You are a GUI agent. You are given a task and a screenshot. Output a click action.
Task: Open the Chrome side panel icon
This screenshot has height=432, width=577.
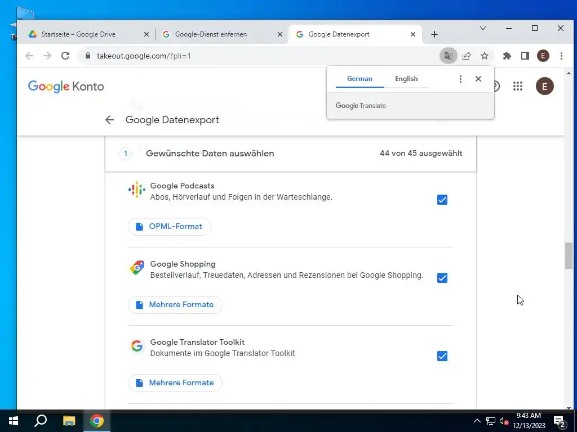point(525,56)
